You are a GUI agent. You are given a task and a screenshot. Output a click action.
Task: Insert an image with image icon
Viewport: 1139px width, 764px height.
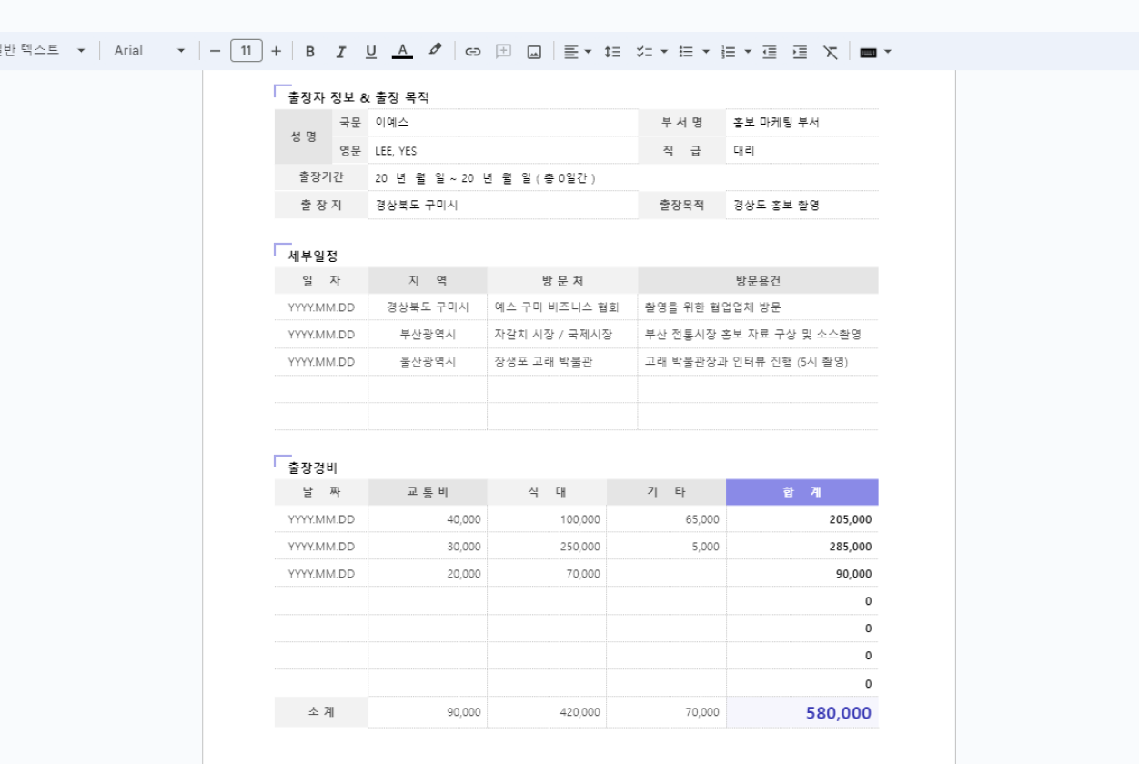point(534,51)
